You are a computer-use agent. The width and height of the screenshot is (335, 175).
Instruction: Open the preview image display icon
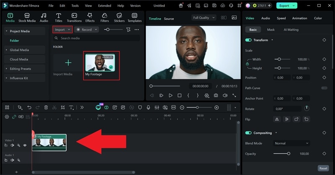[x=234, y=18]
